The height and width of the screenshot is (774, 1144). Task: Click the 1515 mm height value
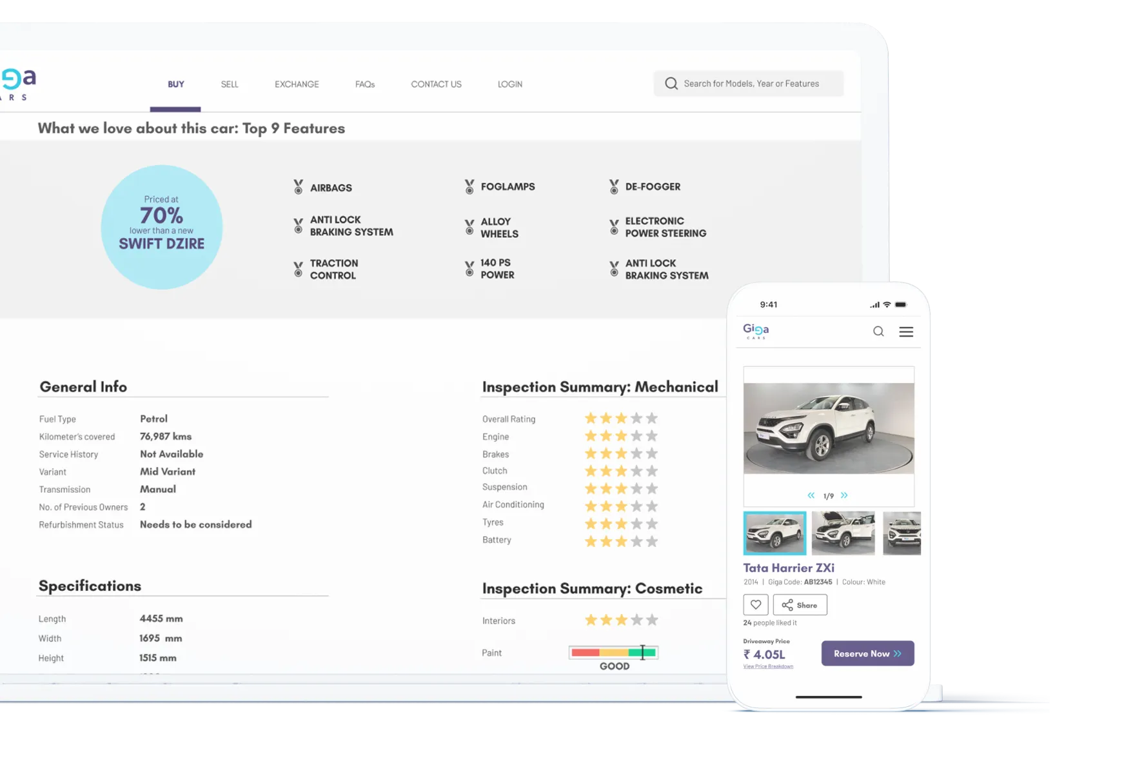(158, 658)
